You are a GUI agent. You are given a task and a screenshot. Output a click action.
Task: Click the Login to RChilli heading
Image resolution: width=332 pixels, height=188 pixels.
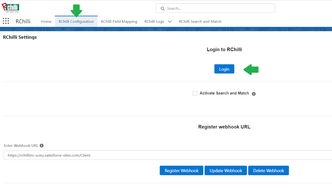(224, 49)
